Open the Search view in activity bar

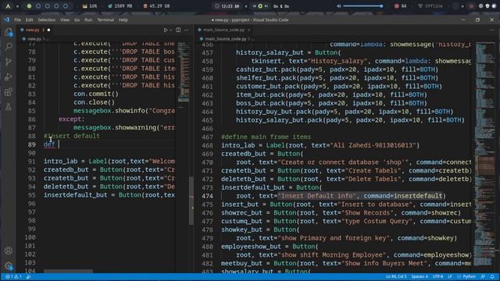click(x=9, y=47)
